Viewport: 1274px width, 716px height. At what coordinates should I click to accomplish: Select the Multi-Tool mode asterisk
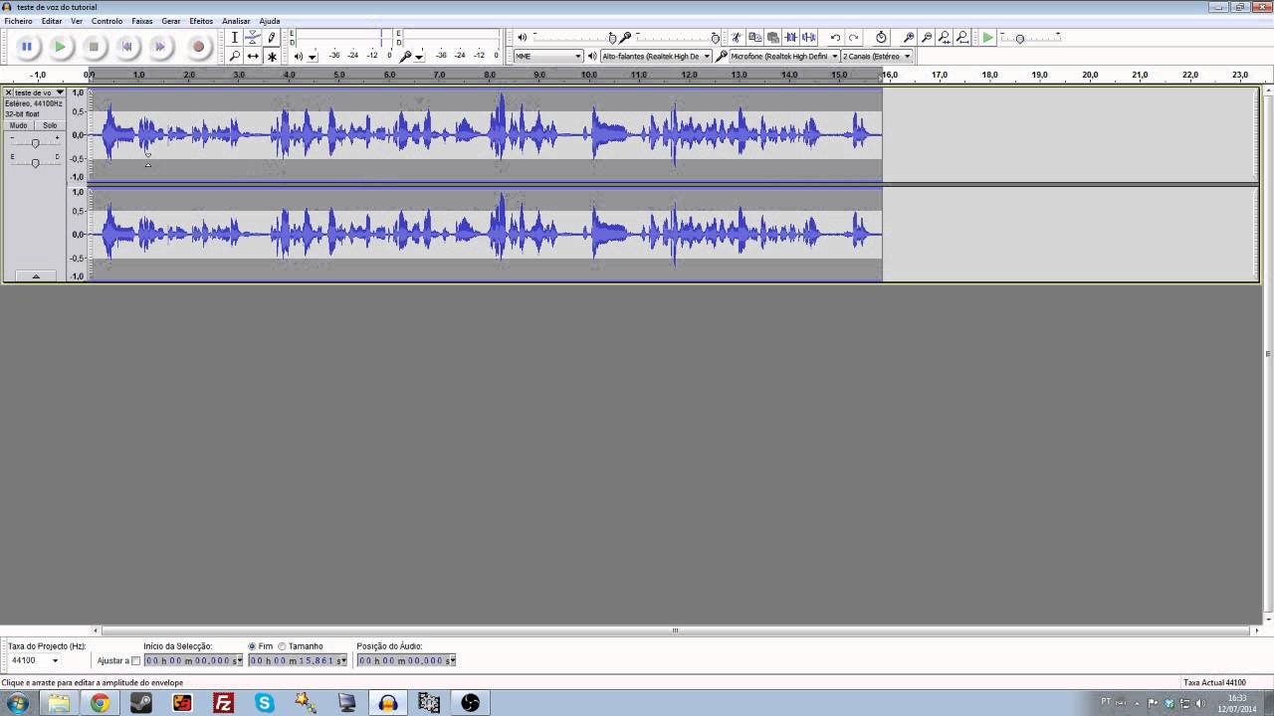pos(272,56)
